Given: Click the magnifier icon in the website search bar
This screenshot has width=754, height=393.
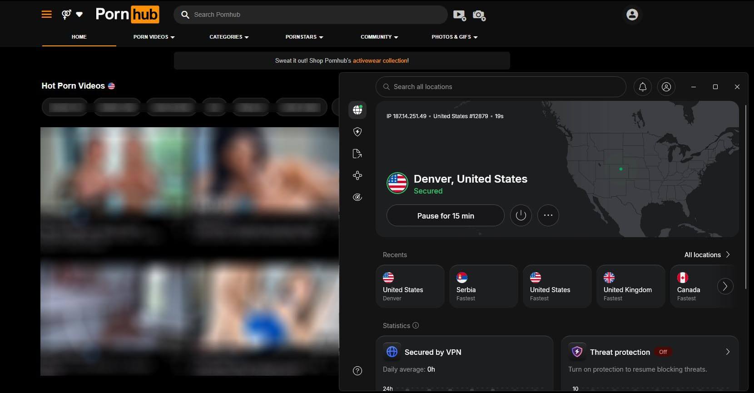Looking at the screenshot, I should click(185, 15).
